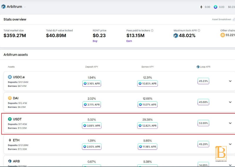Click ARB deposit APY 0.67% value

point(92,162)
